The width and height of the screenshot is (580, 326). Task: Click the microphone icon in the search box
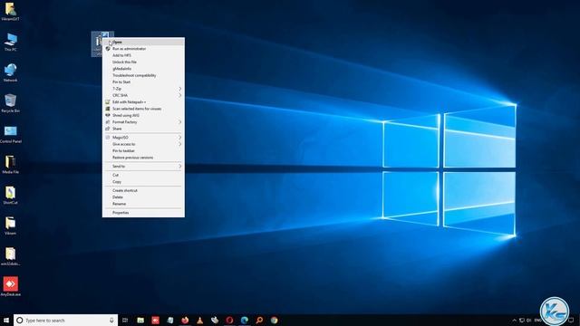(x=111, y=320)
